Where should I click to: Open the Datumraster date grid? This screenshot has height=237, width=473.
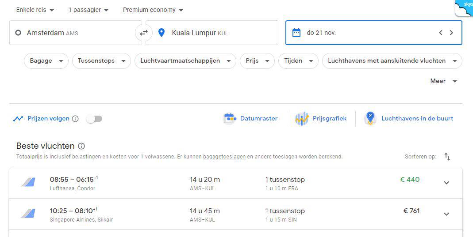point(251,118)
